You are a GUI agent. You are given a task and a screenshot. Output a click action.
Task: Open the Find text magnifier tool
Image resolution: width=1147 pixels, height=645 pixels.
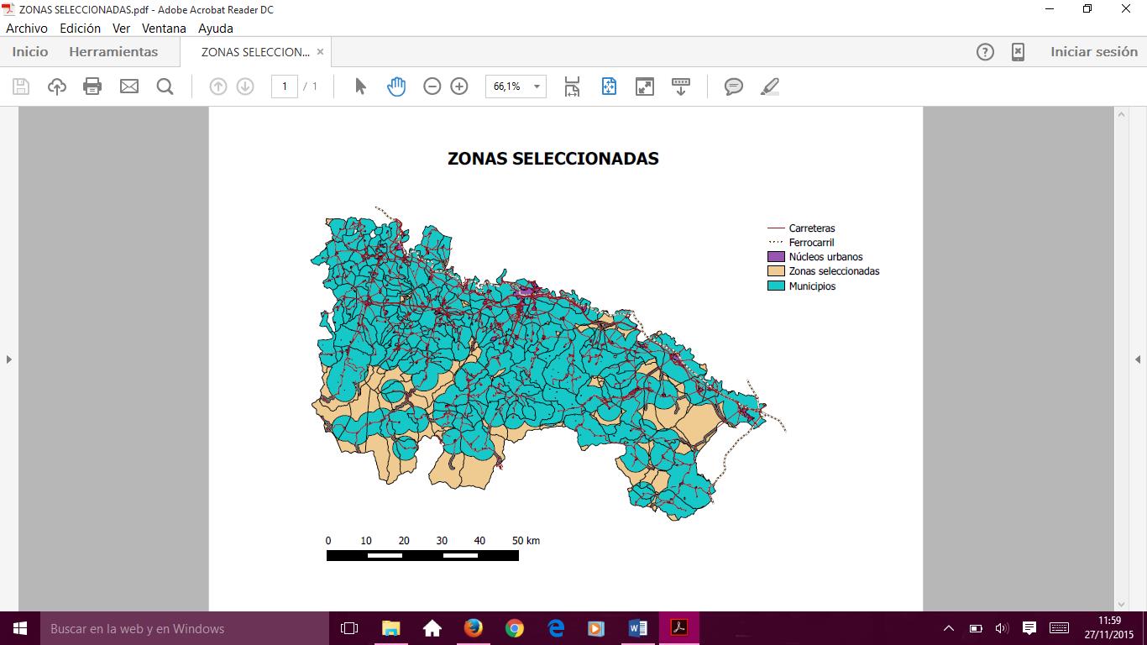[x=165, y=87]
